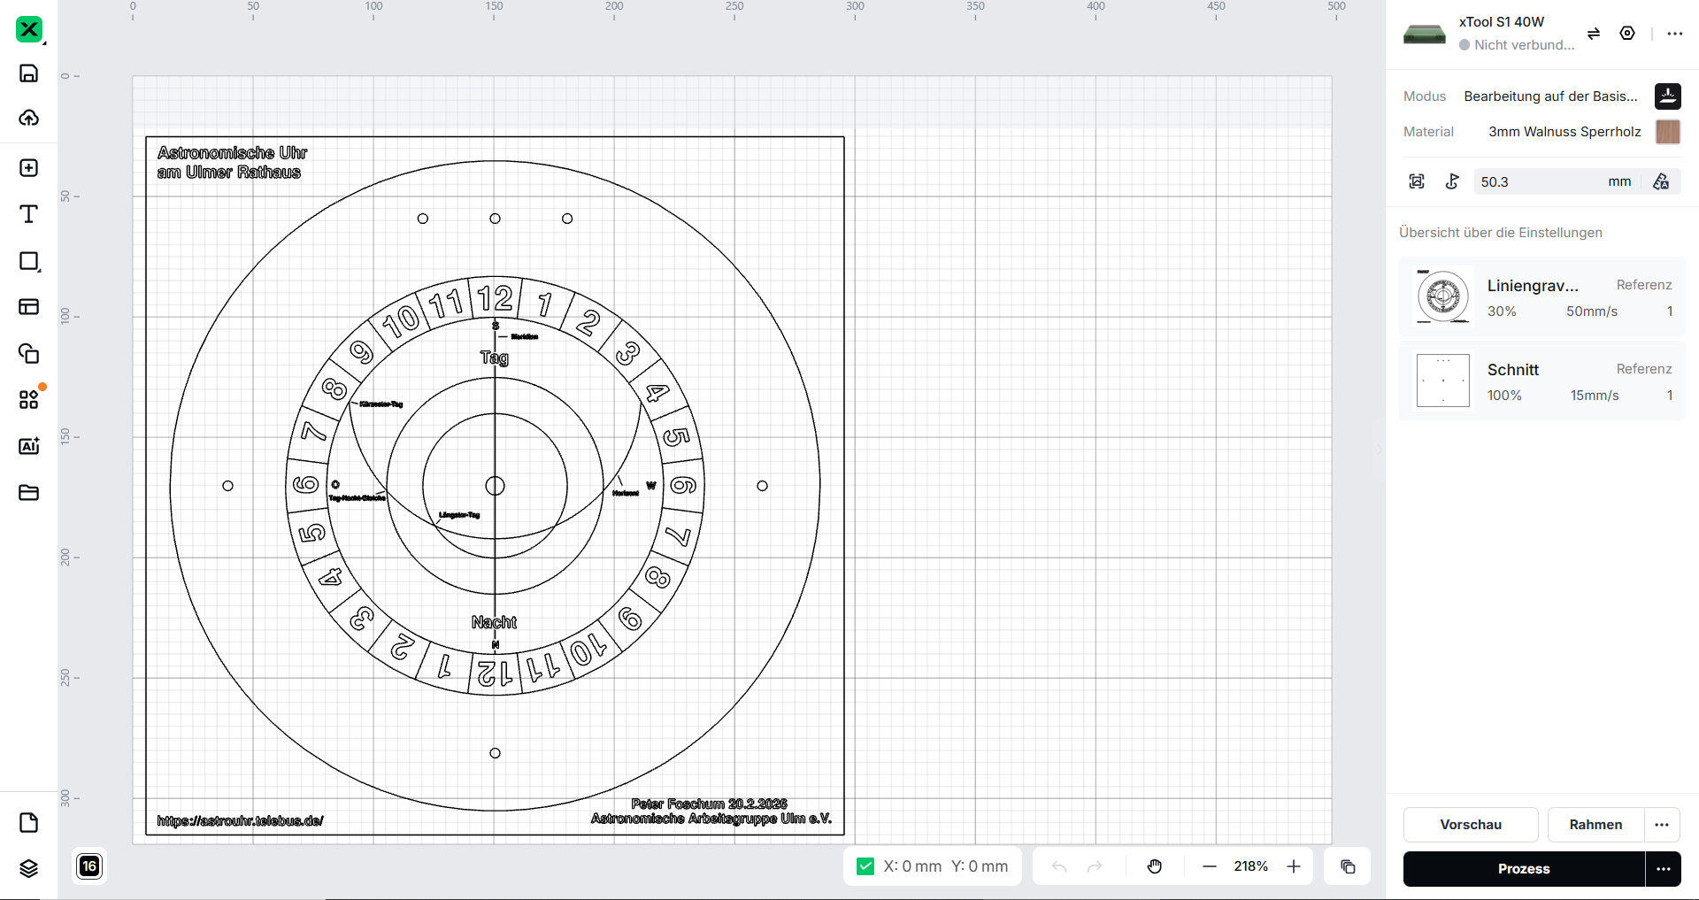Click the import image plus icon
Viewport: 1699px width, 900px height.
(28, 168)
